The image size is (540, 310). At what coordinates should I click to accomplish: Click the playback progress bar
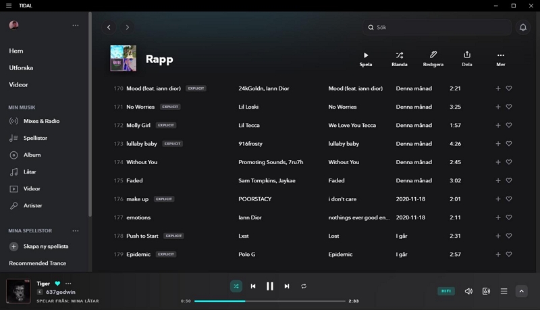coord(270,301)
